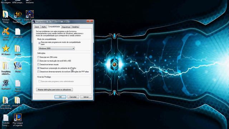This screenshot has width=229, height=129.
Task: Enable Executar em 256 cores
Action: point(38,57)
